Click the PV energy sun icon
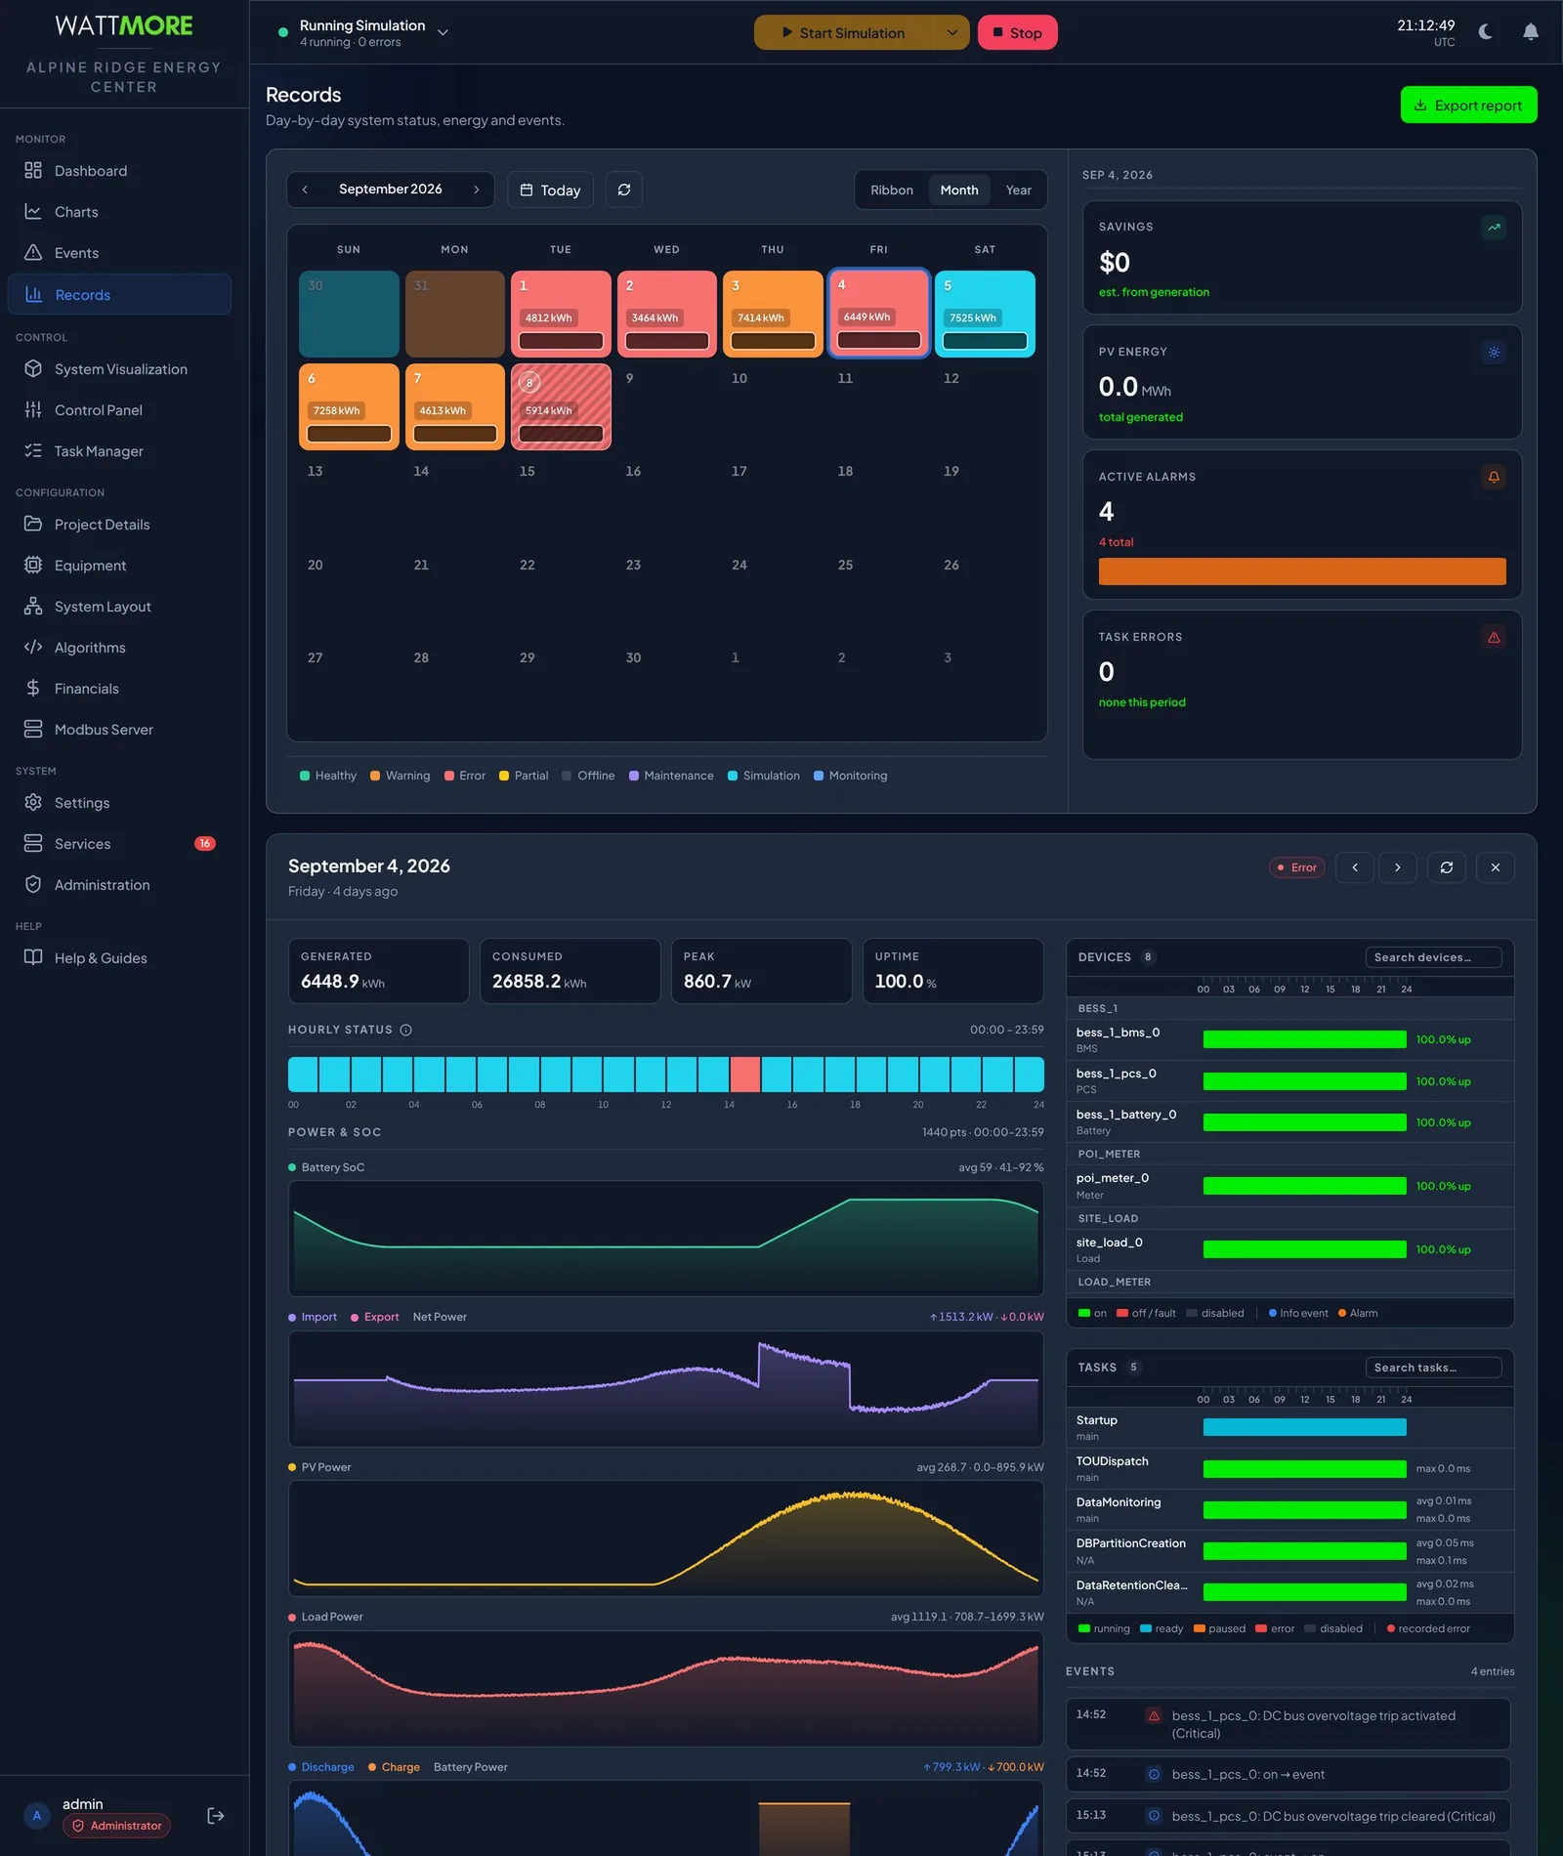 [x=1494, y=353]
